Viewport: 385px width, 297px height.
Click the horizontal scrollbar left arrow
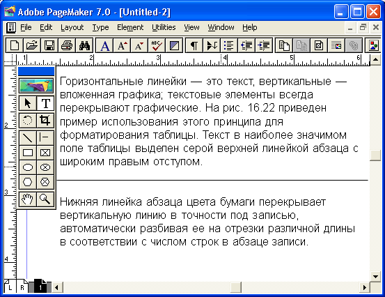[x=56, y=287]
